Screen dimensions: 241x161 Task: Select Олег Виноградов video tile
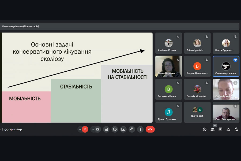(x=226, y=112)
